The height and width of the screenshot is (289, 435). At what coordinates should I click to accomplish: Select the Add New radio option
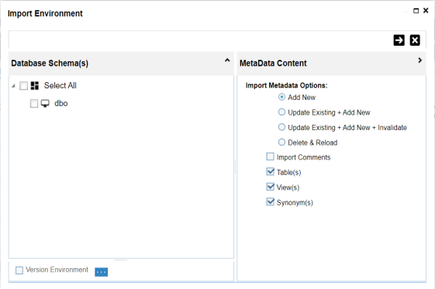281,97
